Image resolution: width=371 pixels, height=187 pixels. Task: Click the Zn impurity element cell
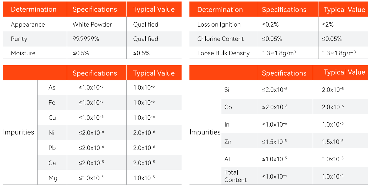tap(228, 142)
